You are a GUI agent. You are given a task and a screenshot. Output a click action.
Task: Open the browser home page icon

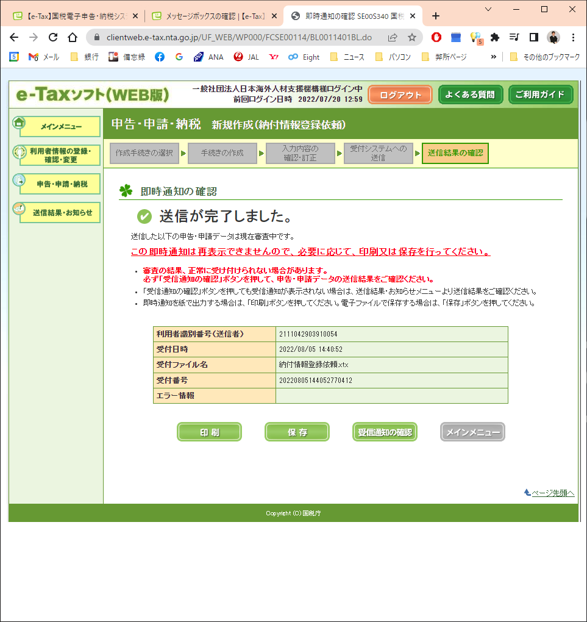(72, 37)
